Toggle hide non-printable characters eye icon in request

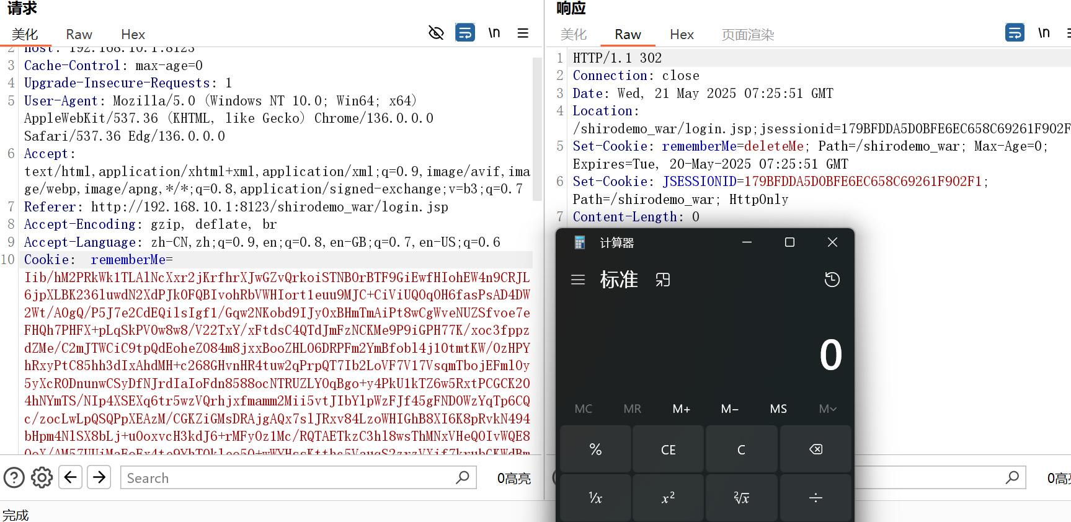pyautogui.click(x=436, y=33)
